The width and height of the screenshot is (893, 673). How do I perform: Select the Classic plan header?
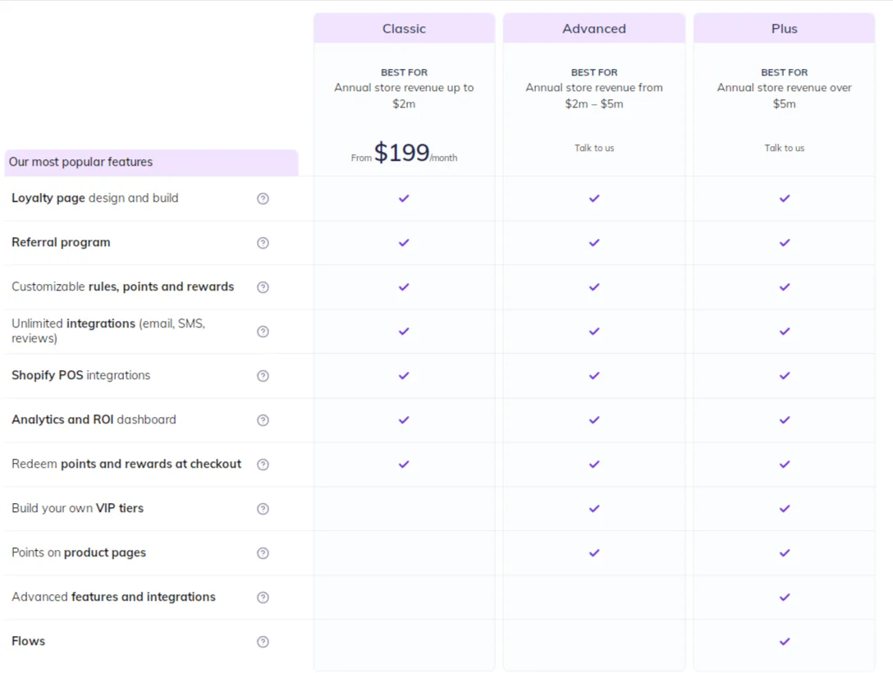point(404,29)
